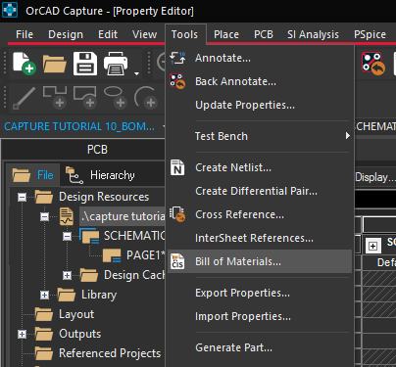396x367 pixels.
Task: Expand the Design Cache node
Action: (x=67, y=275)
